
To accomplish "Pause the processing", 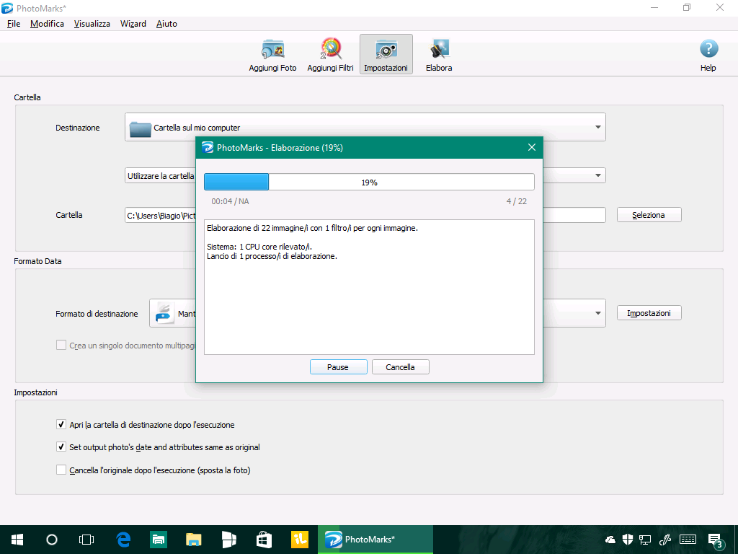I will [339, 367].
